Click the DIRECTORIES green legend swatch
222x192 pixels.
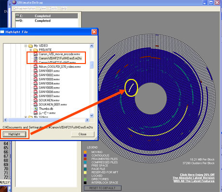coord(85,179)
